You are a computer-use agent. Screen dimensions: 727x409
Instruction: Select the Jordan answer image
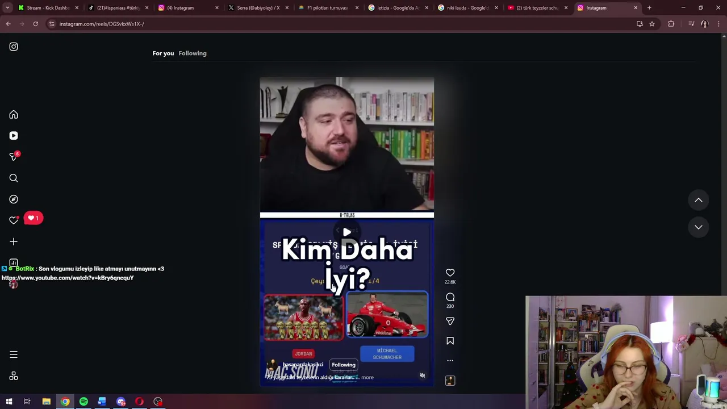pyautogui.click(x=303, y=317)
